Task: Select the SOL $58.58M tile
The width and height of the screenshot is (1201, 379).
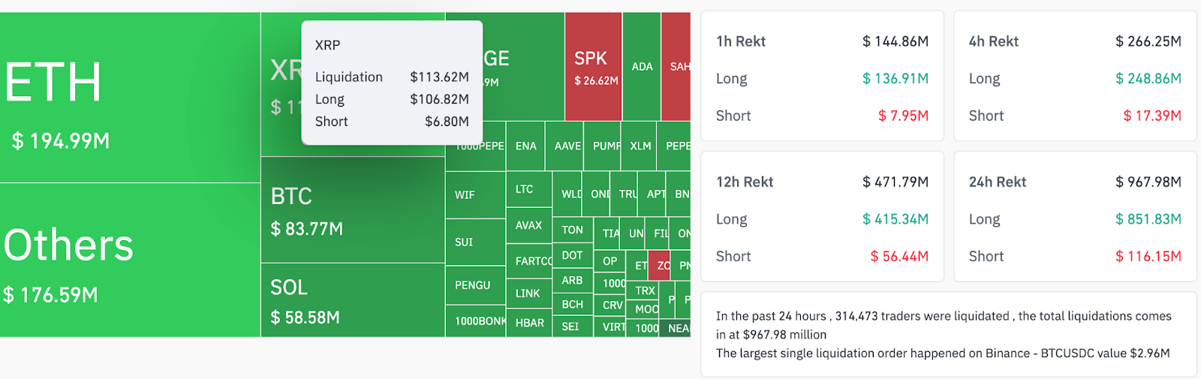Action: pyautogui.click(x=353, y=300)
